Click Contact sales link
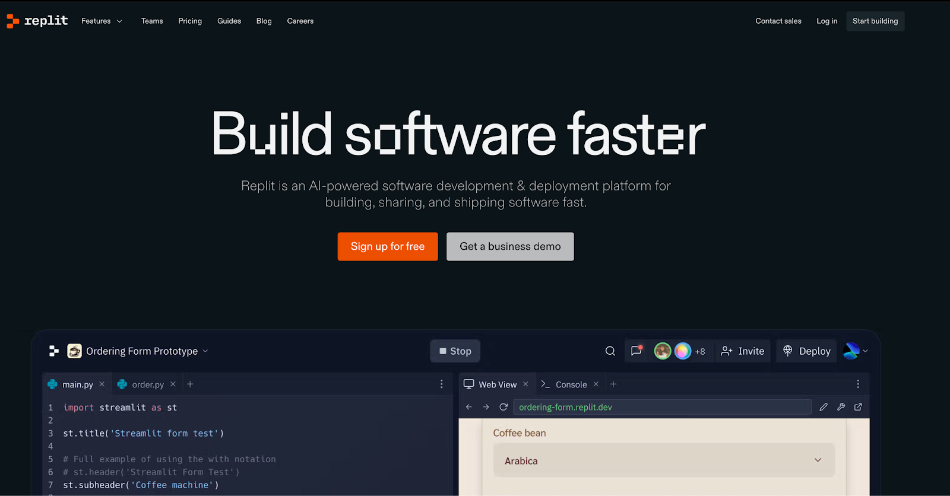 [x=778, y=21]
